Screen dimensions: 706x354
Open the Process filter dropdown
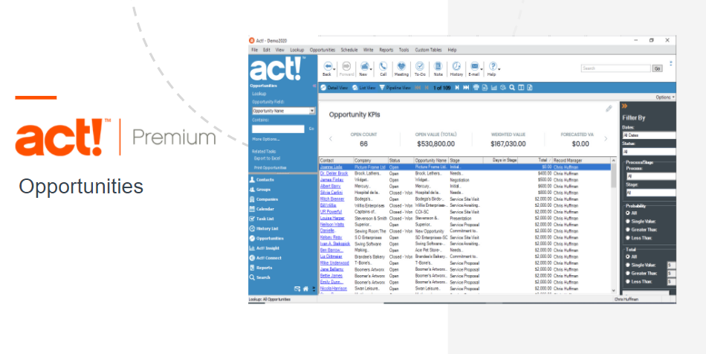tap(650, 176)
